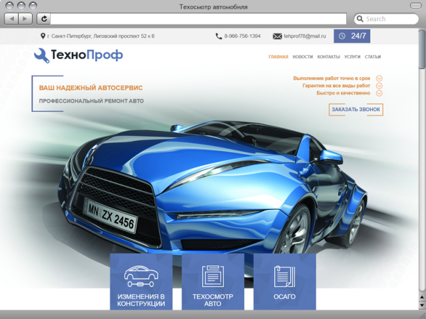
Task: Click the browser forward arrow button
Action: coord(25,19)
